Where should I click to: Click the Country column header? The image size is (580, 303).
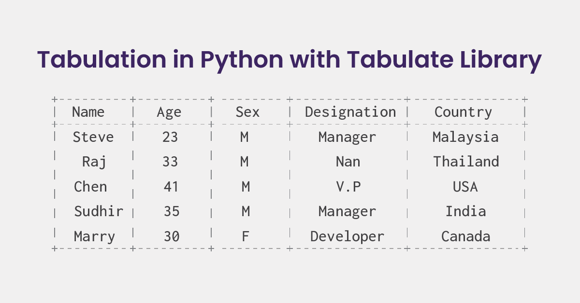[x=463, y=112]
